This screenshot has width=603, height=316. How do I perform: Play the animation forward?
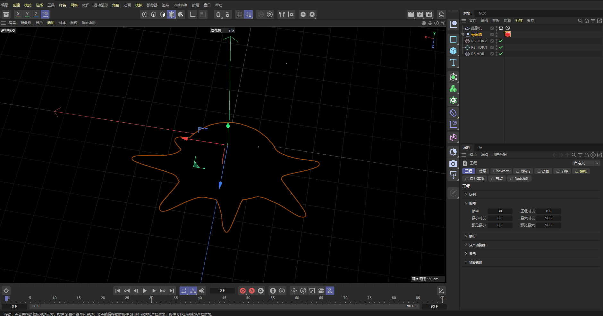pyautogui.click(x=145, y=291)
